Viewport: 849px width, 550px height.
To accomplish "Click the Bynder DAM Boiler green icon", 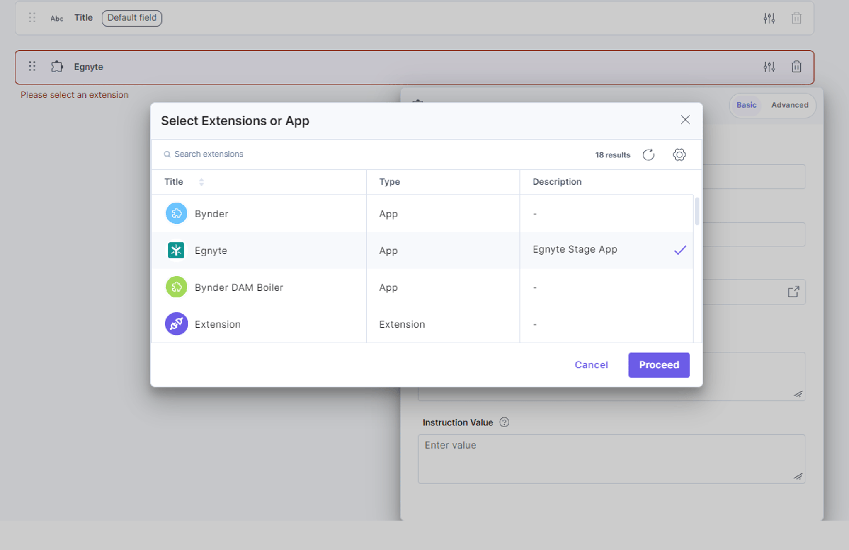I will tap(176, 287).
